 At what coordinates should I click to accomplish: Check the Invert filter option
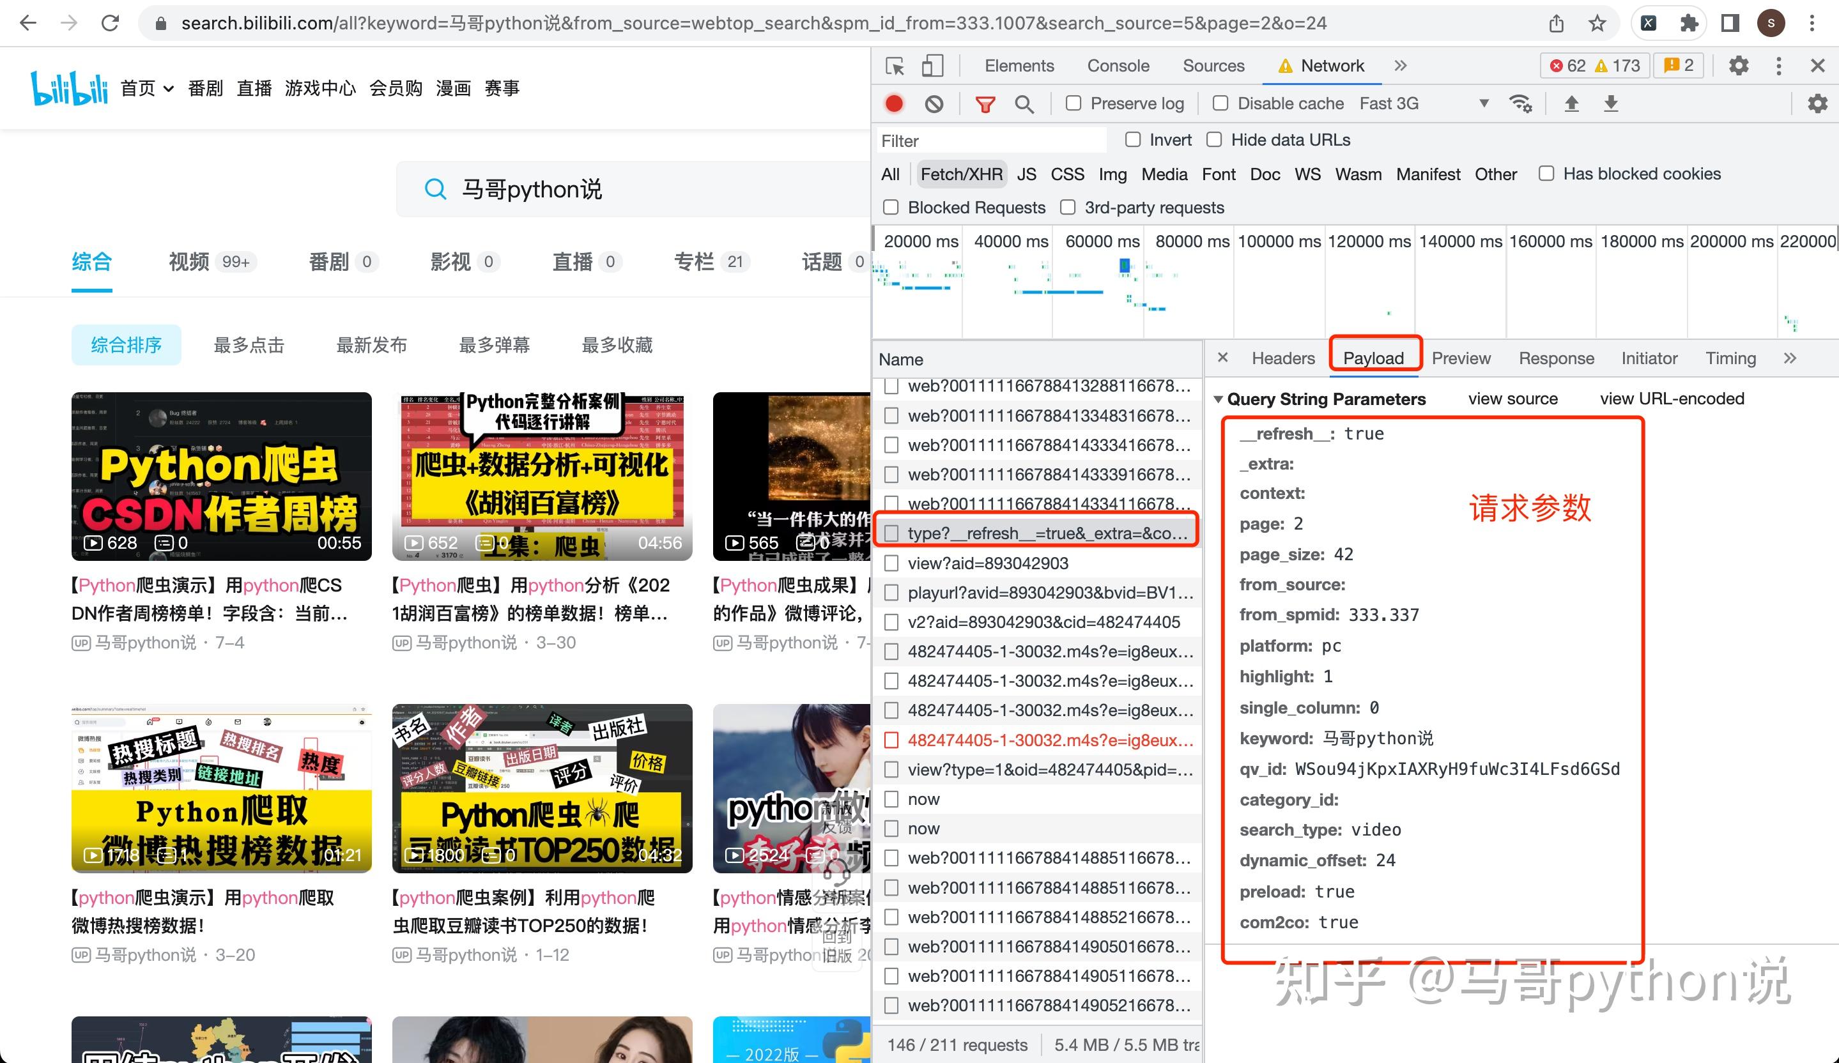pos(1132,139)
